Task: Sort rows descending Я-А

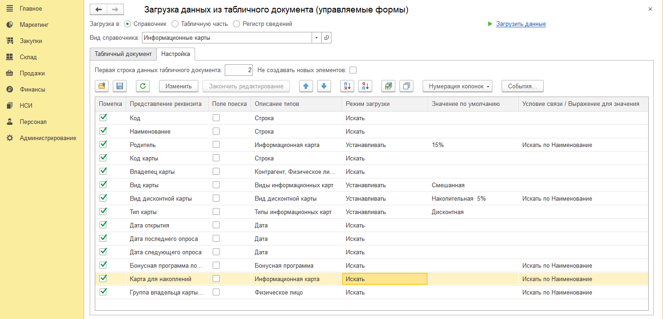Action: (365, 86)
